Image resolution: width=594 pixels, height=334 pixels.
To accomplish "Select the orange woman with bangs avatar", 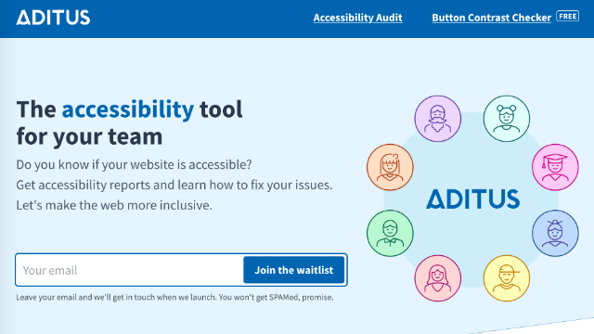I will 390,167.
